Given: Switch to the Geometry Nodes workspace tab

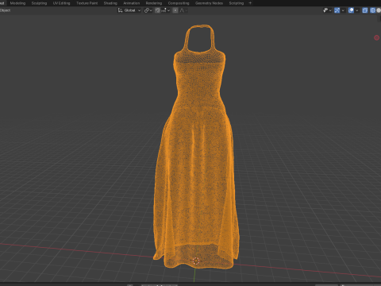Looking at the screenshot, I should (209, 3).
